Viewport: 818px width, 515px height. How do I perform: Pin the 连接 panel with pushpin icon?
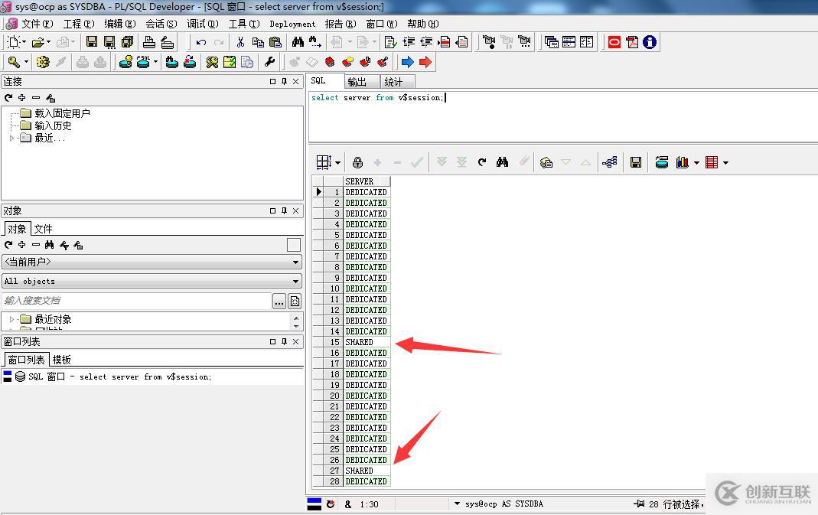(x=285, y=81)
